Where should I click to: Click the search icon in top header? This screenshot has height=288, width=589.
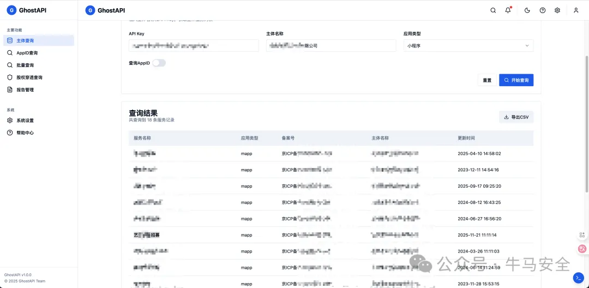493,10
